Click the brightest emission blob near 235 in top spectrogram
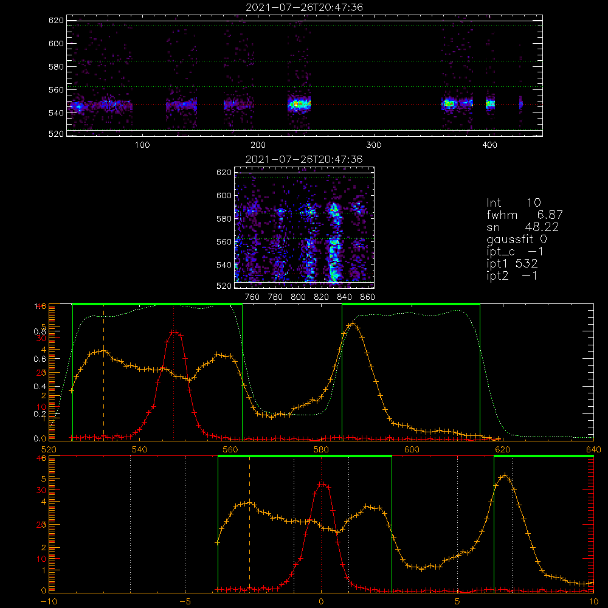This screenshot has width=608, height=608. [x=299, y=104]
